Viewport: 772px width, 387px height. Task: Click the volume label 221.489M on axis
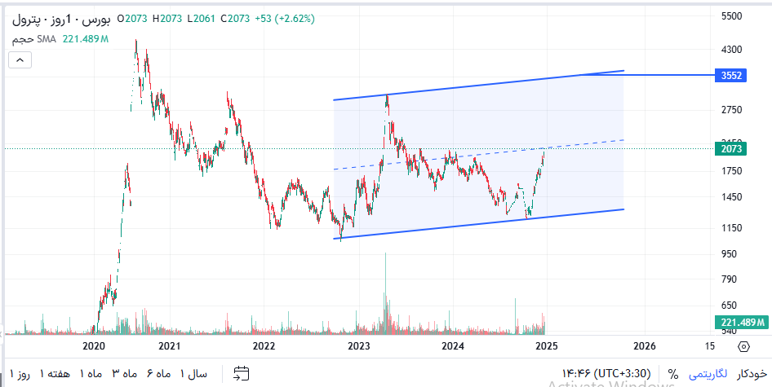click(x=741, y=323)
